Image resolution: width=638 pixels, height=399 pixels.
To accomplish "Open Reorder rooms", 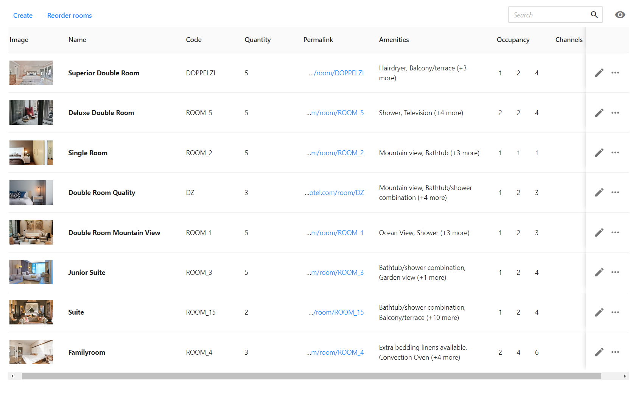I will tap(69, 16).
